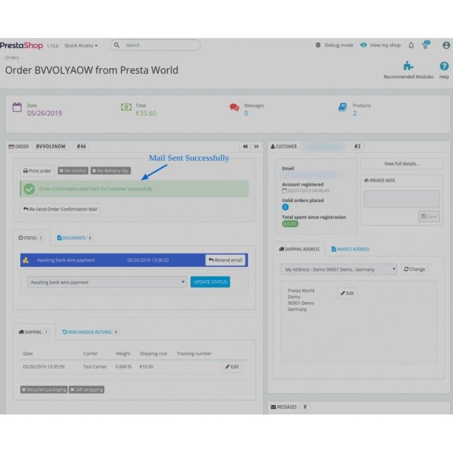
Task: Click Re-Send Order Confirmation Mail
Action: click(60, 209)
